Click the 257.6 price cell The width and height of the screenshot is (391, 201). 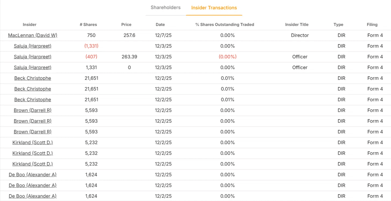coord(129,35)
